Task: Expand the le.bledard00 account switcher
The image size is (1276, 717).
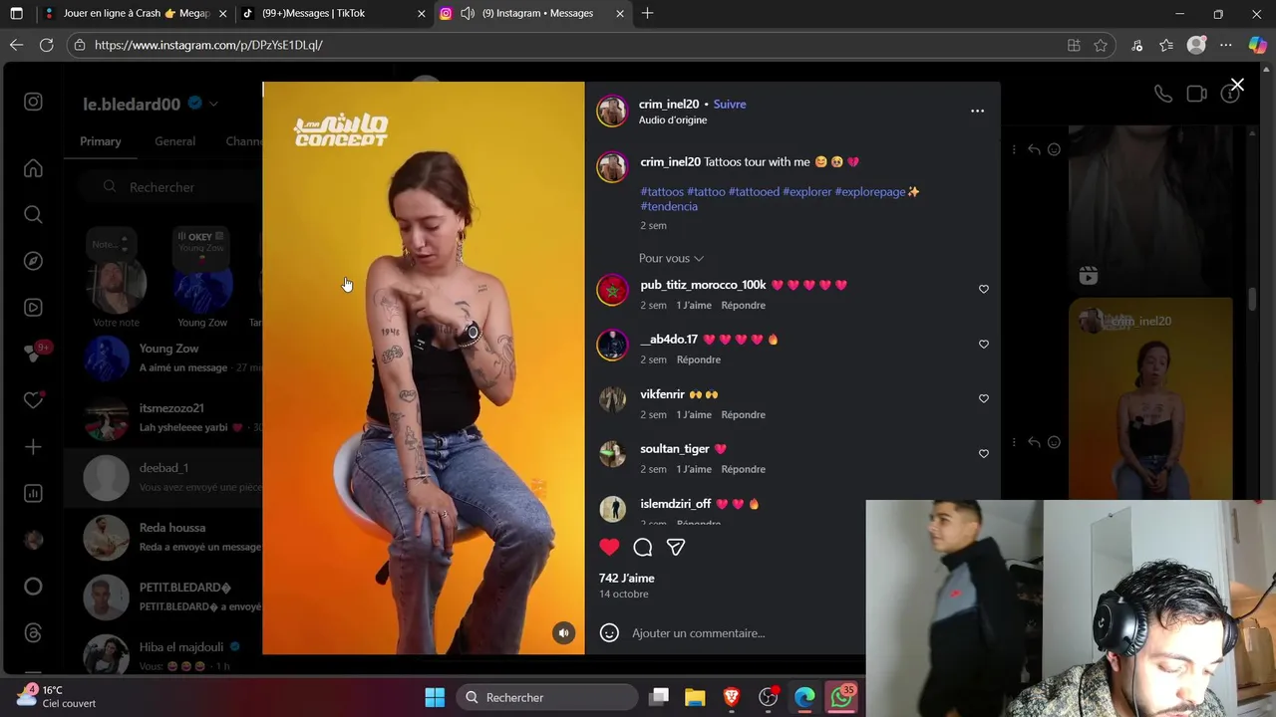Action: (x=213, y=104)
